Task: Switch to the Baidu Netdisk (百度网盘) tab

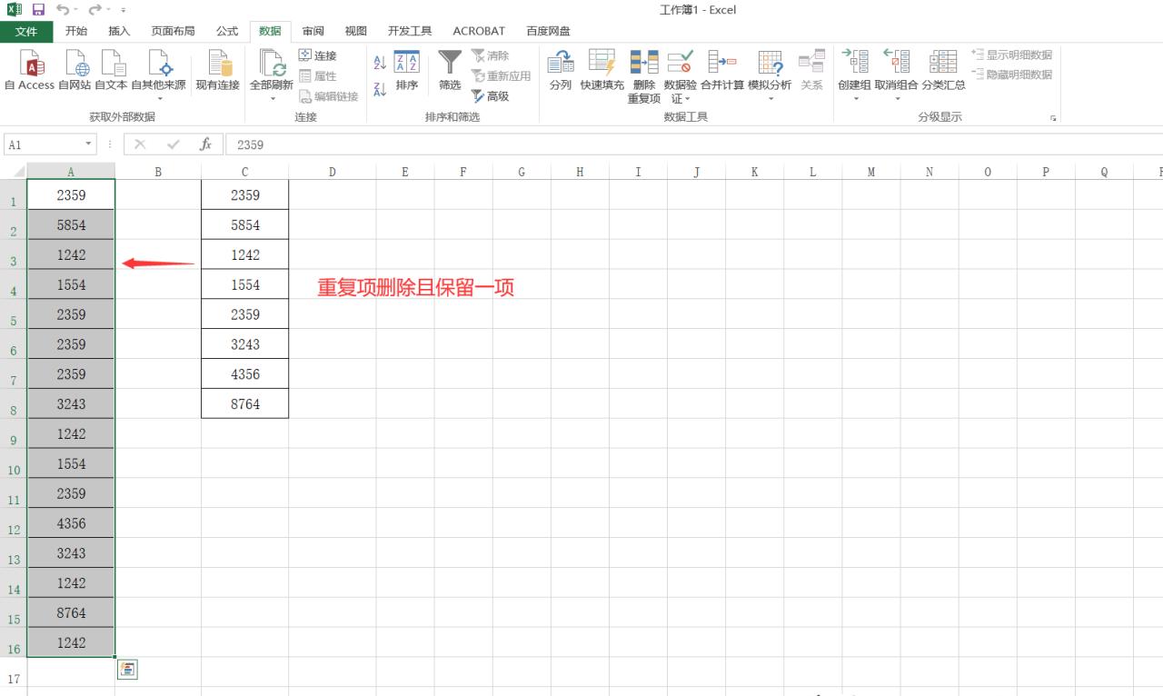Action: [x=549, y=31]
